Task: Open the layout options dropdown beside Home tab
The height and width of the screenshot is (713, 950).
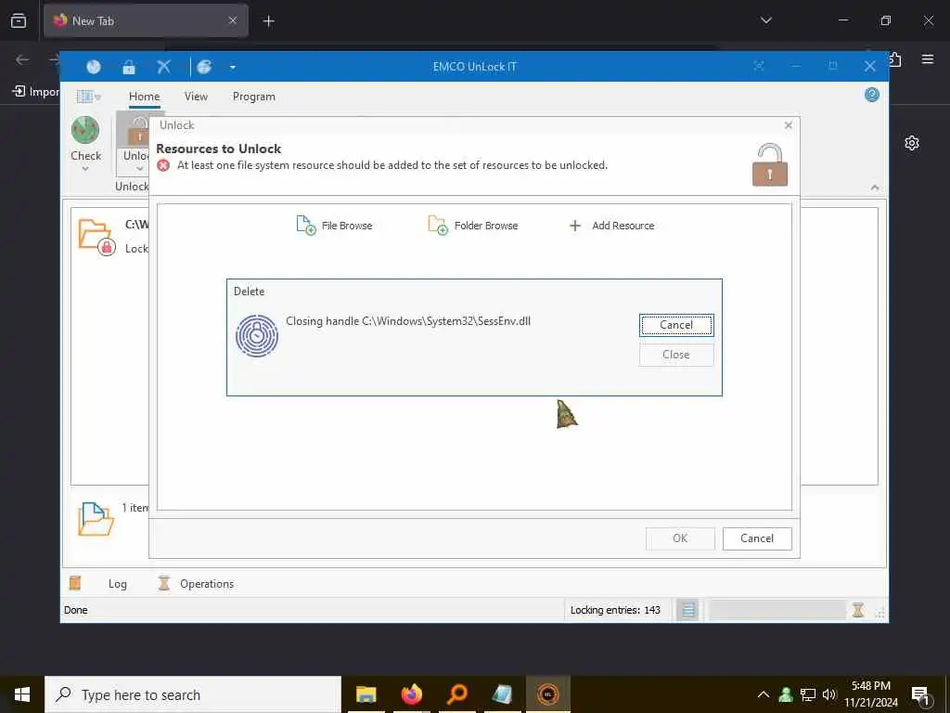Action: pyautogui.click(x=88, y=97)
